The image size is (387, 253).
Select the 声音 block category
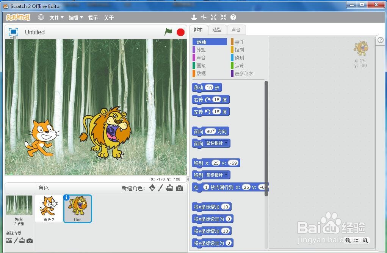click(x=210, y=58)
